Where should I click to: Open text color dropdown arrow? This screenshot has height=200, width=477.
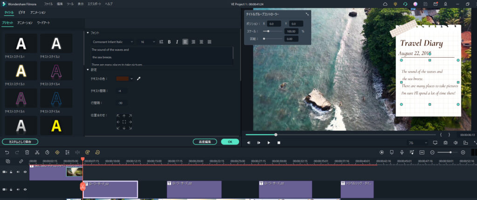tap(131, 79)
